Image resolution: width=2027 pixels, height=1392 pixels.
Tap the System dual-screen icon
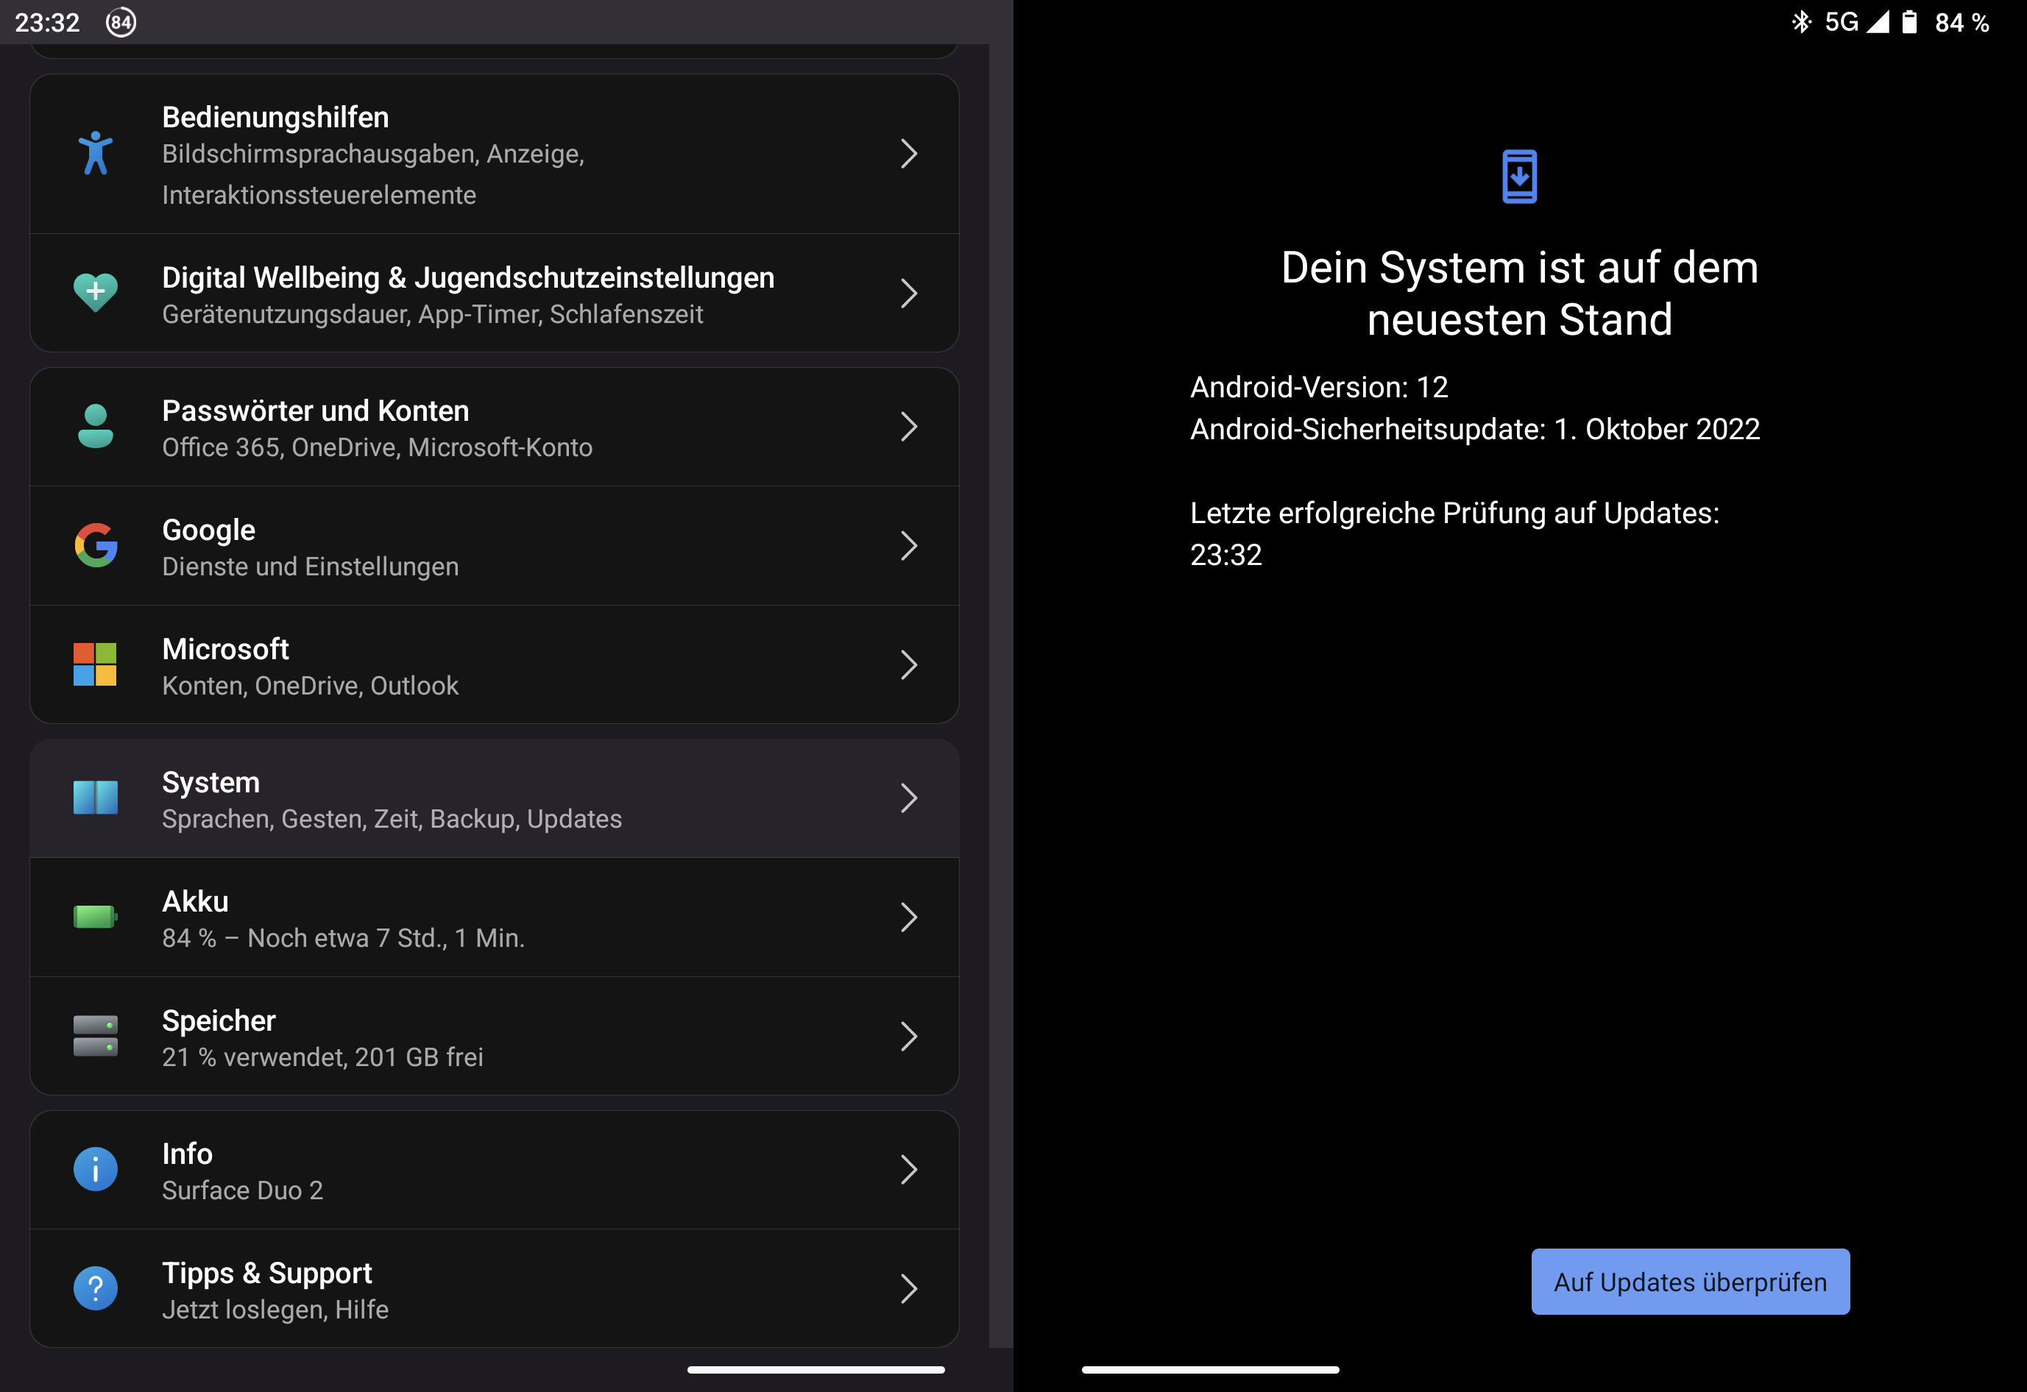pyautogui.click(x=96, y=798)
